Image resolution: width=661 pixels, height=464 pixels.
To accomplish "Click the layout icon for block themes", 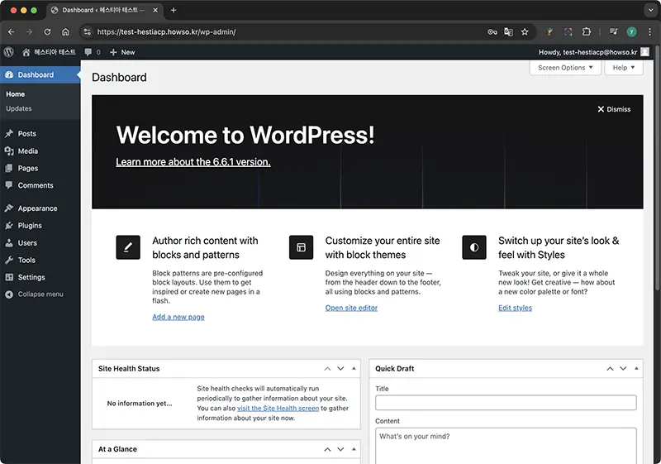I will point(301,247).
